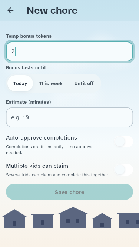Turn on Multiple kids can claim

point(123,170)
